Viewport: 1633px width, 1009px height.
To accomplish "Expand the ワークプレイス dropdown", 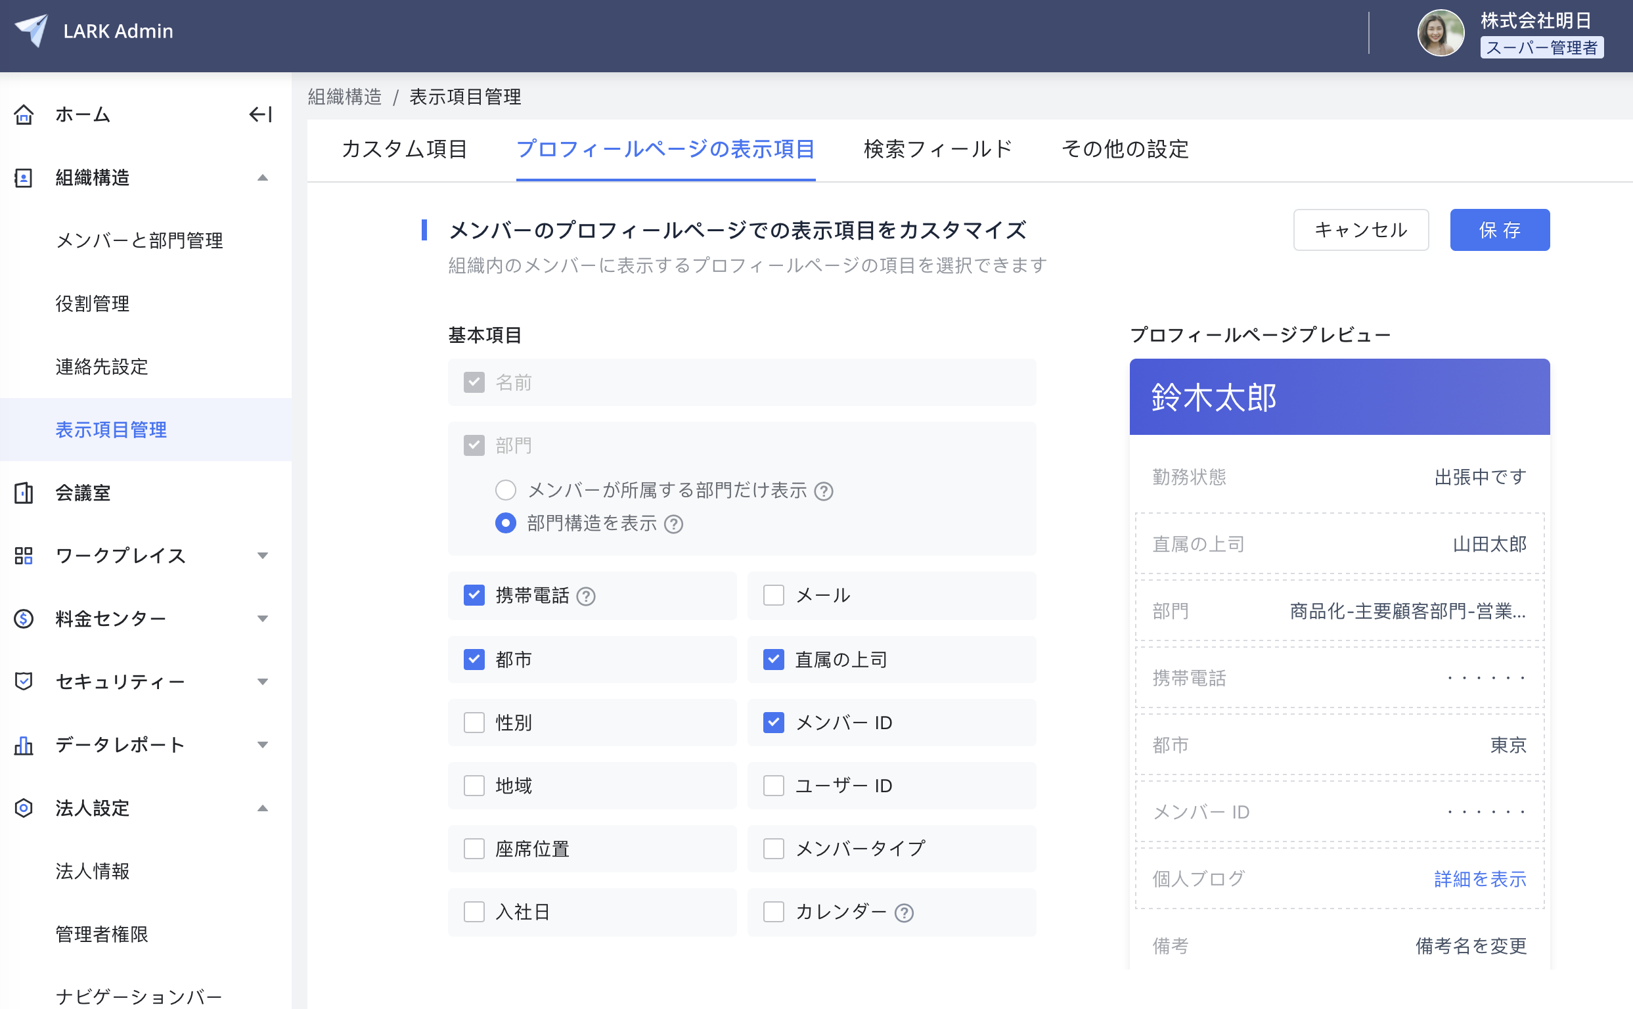I will [263, 556].
